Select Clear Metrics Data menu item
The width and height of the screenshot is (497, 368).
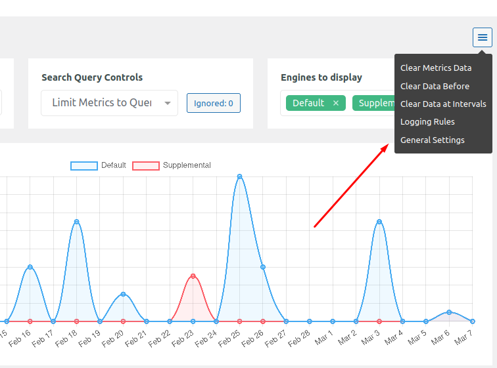click(x=435, y=68)
